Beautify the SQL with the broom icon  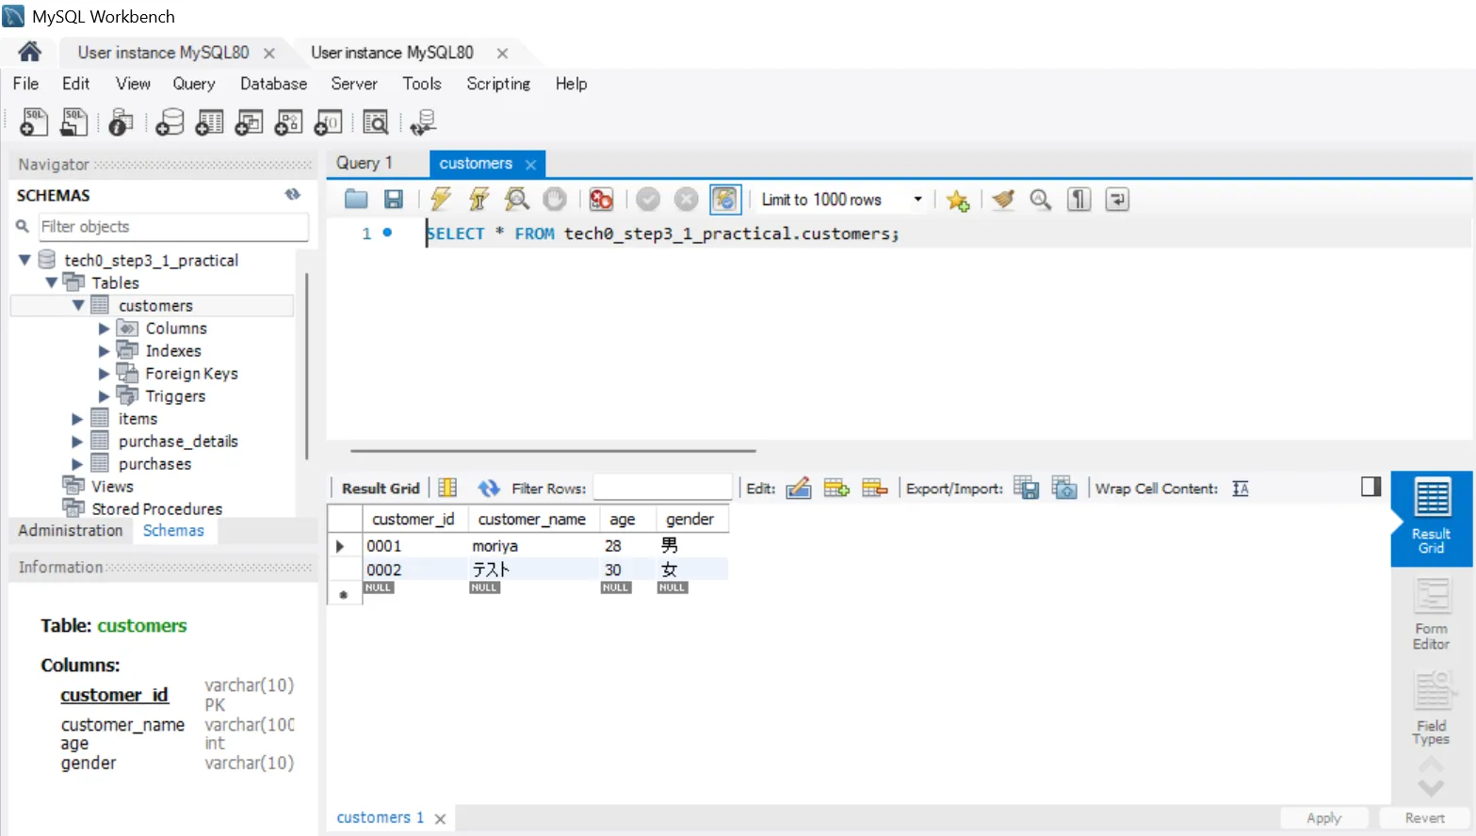(x=1003, y=199)
